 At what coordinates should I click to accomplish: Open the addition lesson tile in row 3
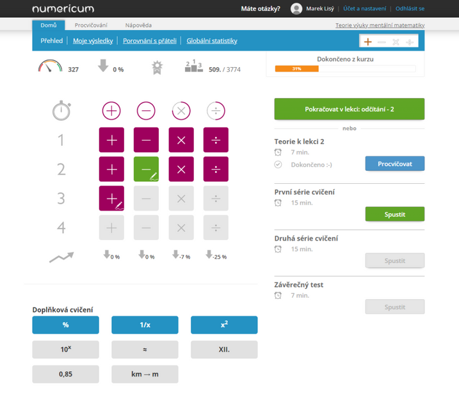point(111,198)
